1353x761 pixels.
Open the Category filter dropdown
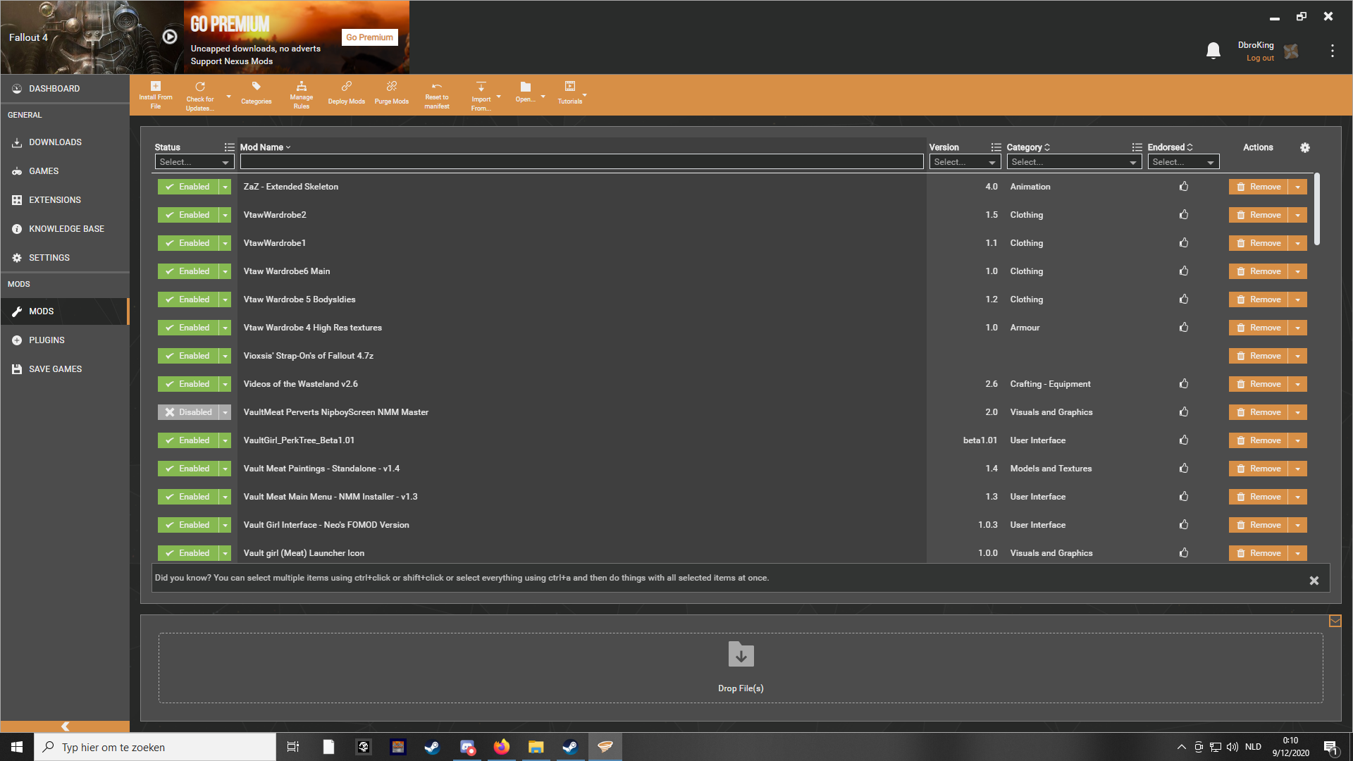click(x=1074, y=162)
